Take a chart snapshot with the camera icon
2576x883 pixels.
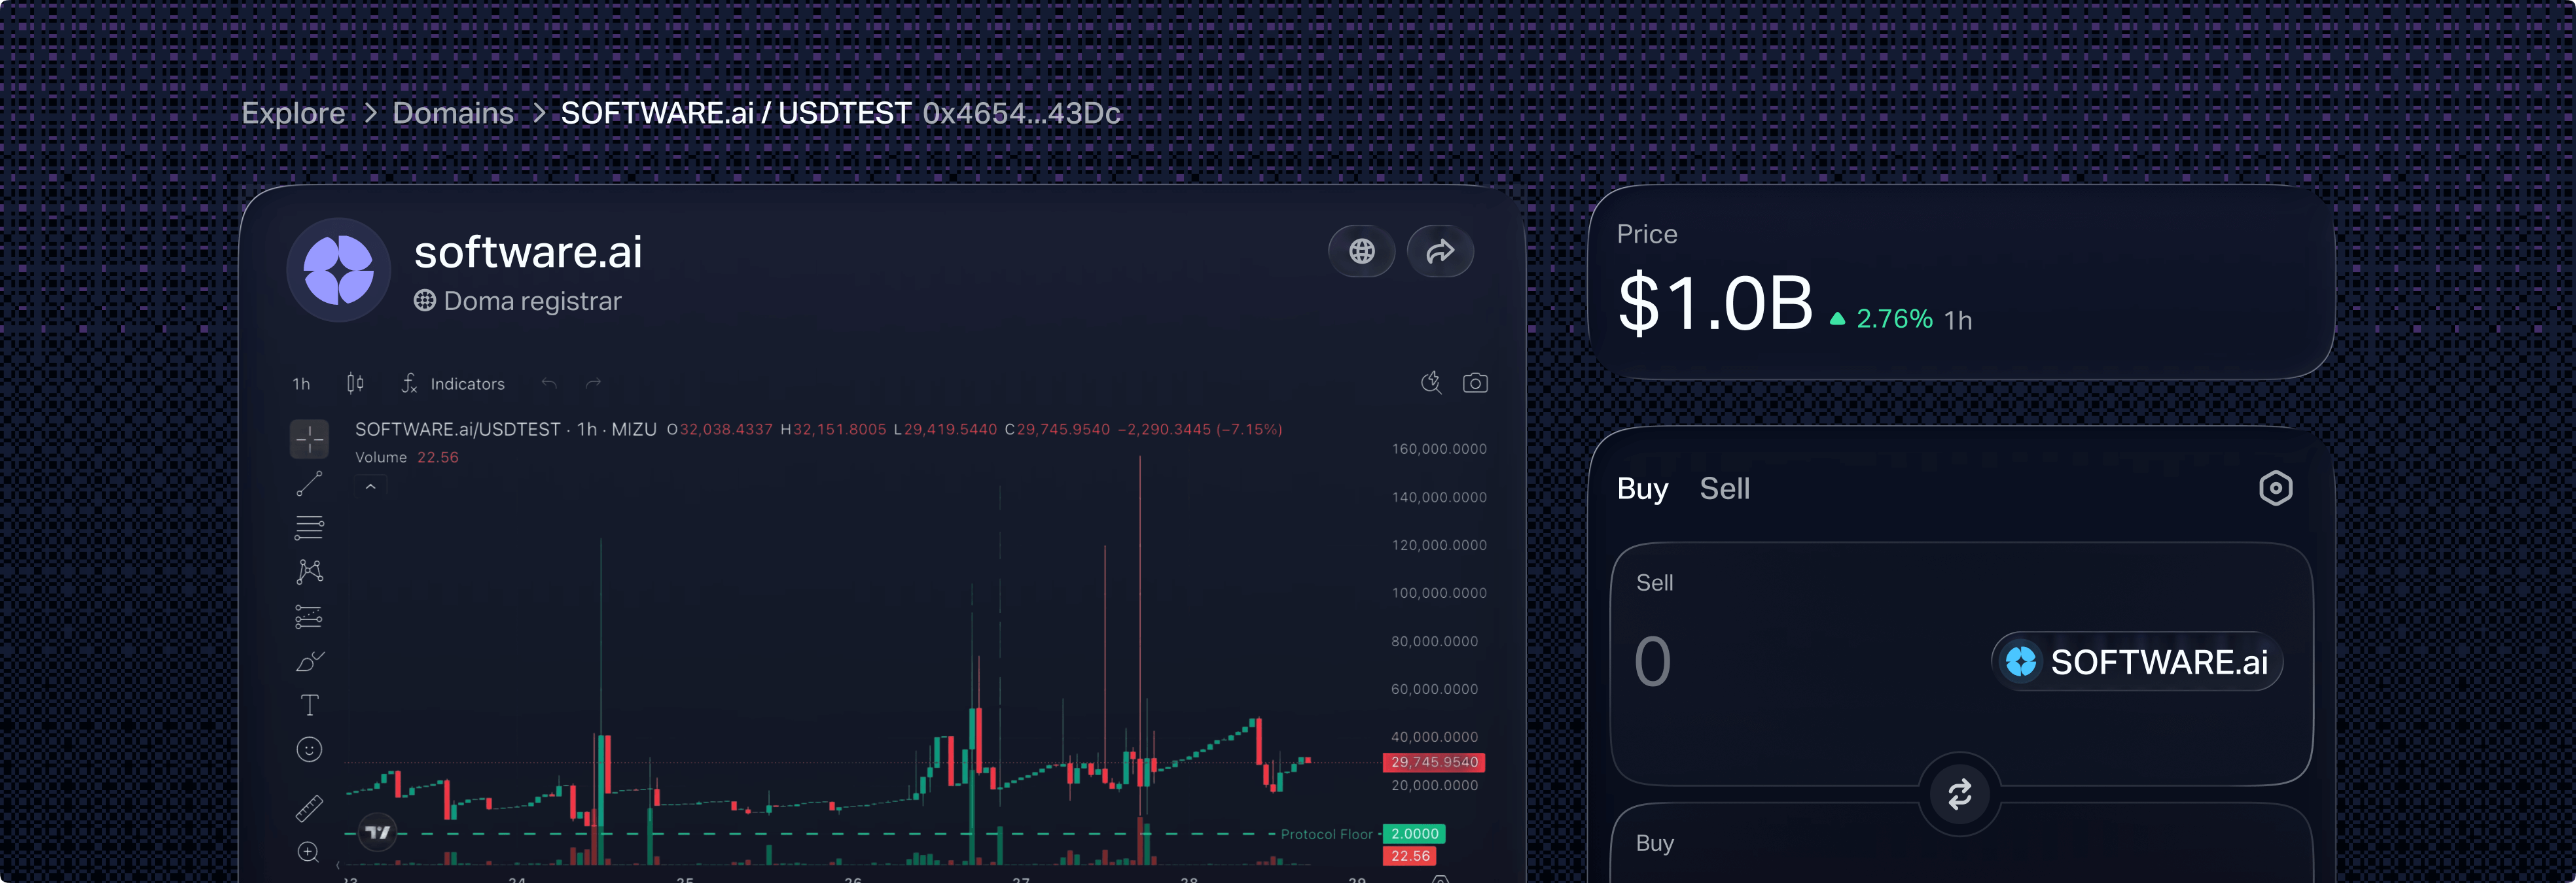click(x=1476, y=383)
